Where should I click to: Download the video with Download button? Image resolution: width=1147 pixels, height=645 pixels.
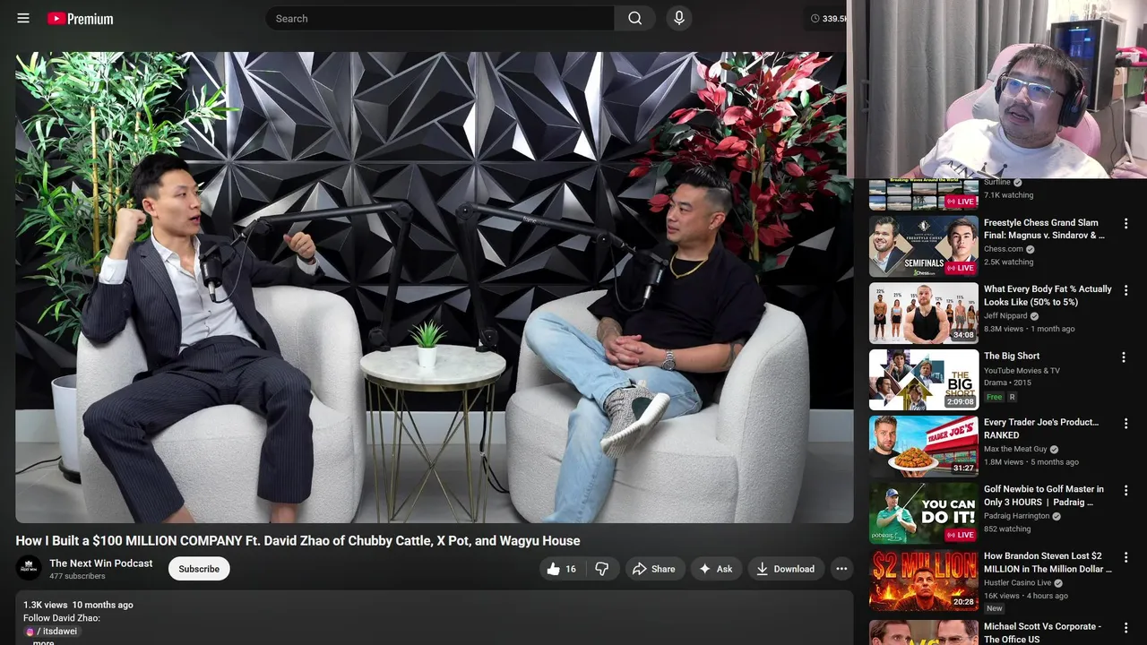click(785, 569)
